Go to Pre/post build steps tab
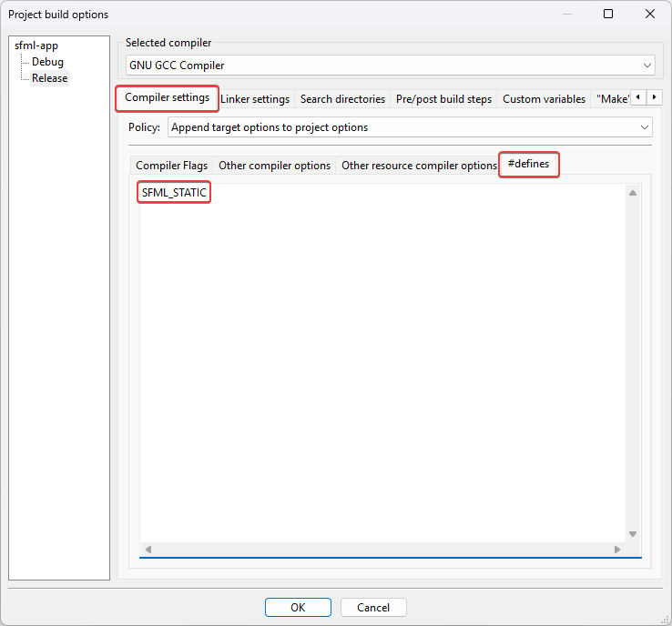672x626 pixels. [x=443, y=99]
